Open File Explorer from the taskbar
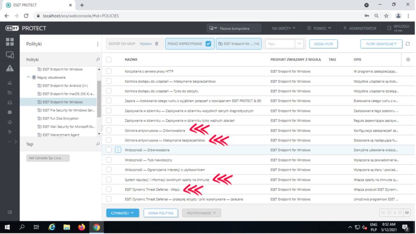 point(67,227)
